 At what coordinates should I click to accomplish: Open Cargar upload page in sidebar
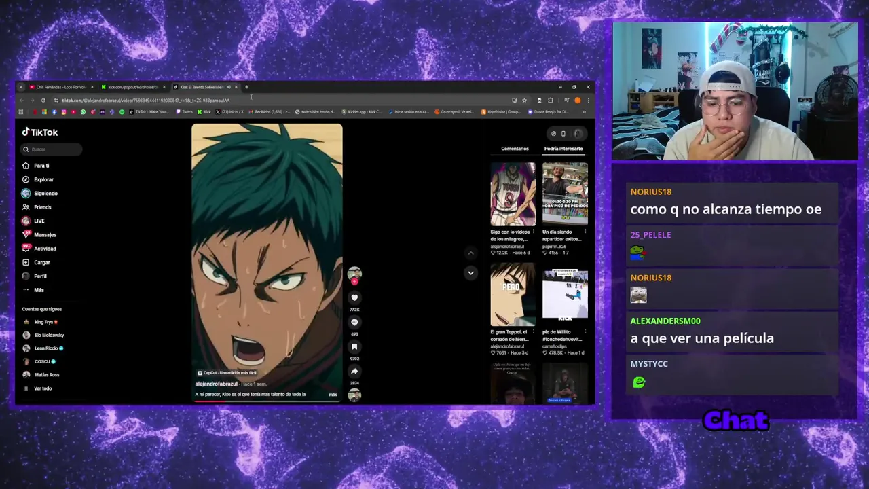37,262
